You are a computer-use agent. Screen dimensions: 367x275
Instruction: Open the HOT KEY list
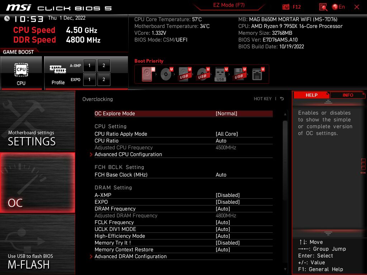(x=263, y=99)
